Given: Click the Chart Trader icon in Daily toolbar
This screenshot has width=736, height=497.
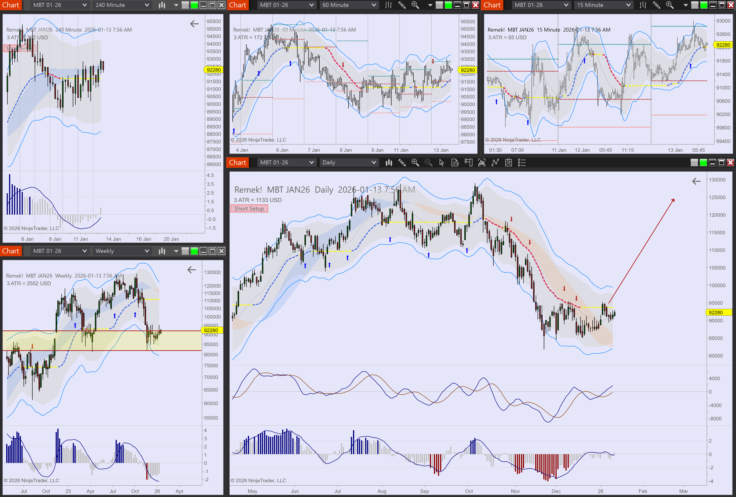Looking at the screenshot, I should [468, 163].
